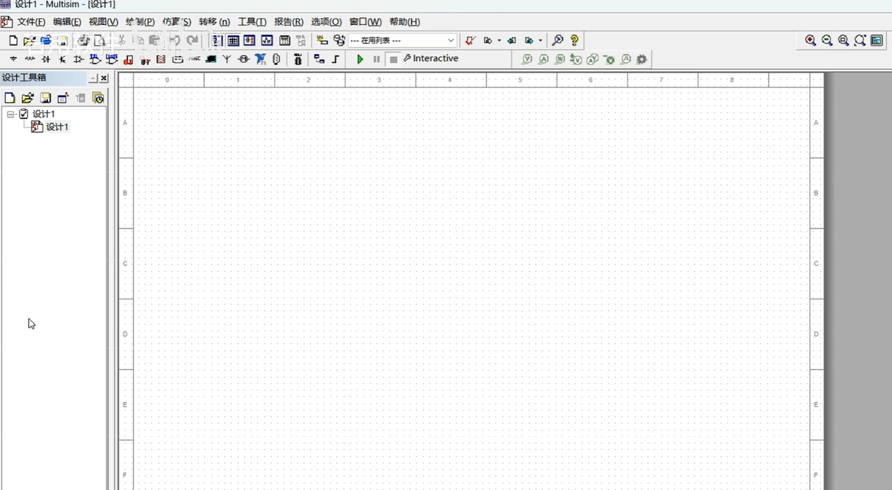Open the postprocessor icon
This screenshot has height=490, width=892.
pyautogui.click(x=285, y=41)
